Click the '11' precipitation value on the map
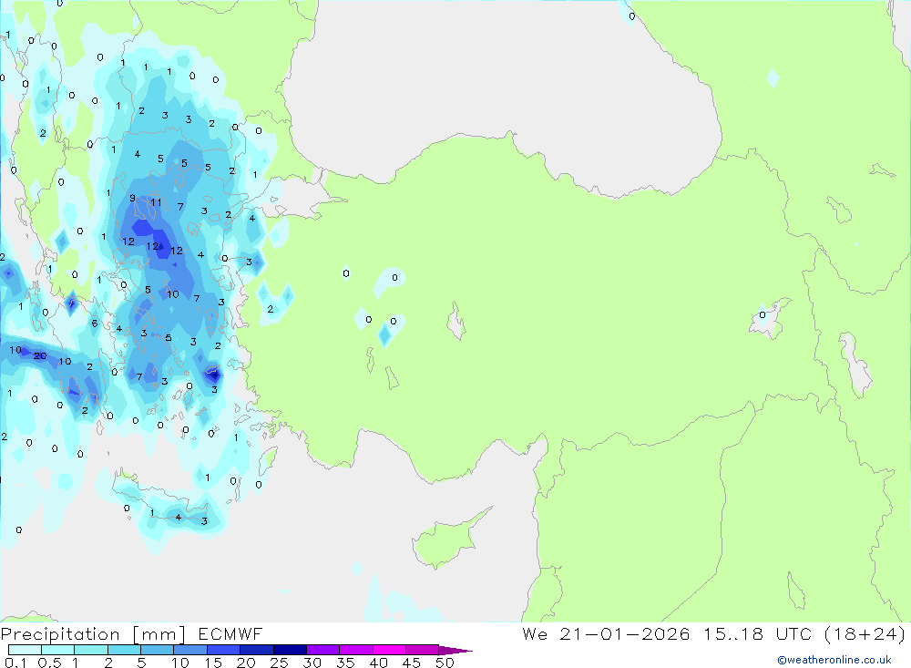 (156, 203)
